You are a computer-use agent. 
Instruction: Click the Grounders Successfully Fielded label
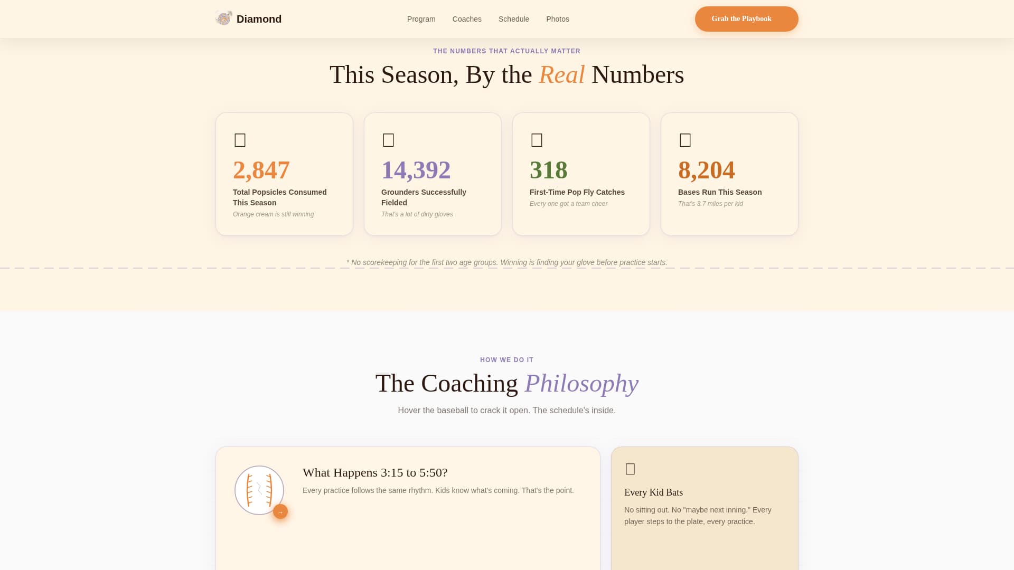423,197
